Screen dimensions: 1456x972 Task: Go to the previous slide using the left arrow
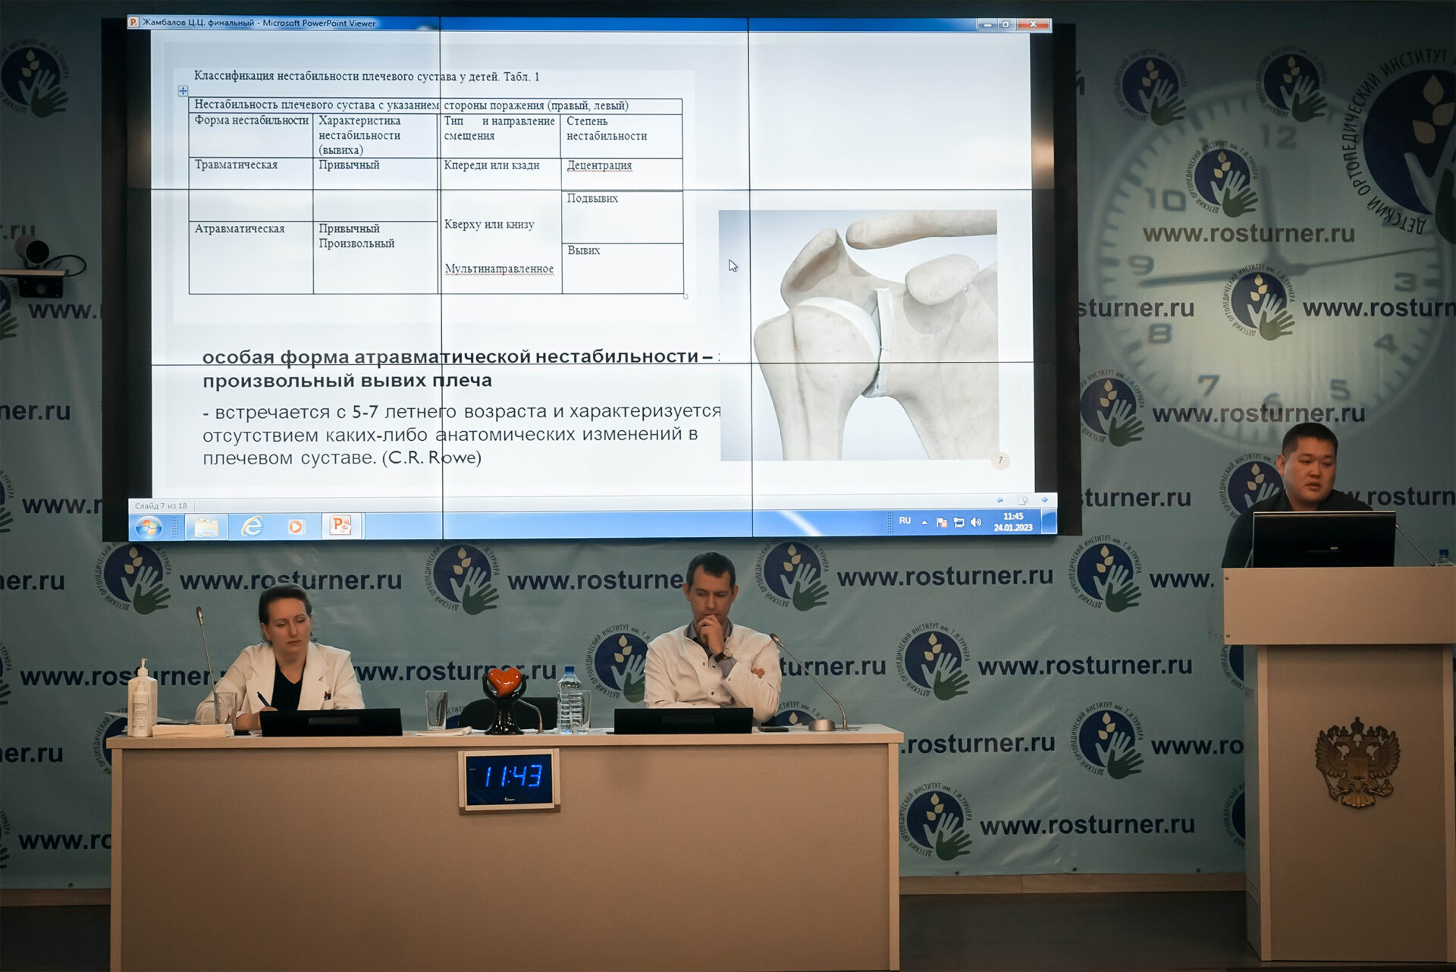pos(999,500)
